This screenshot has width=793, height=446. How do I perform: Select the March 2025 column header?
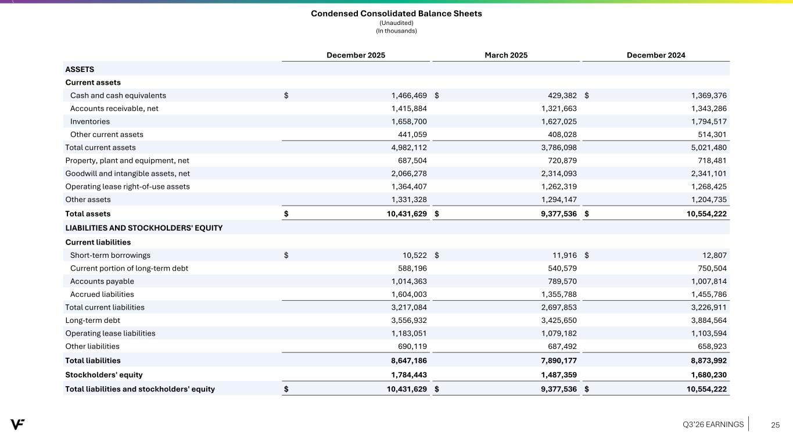tap(505, 55)
